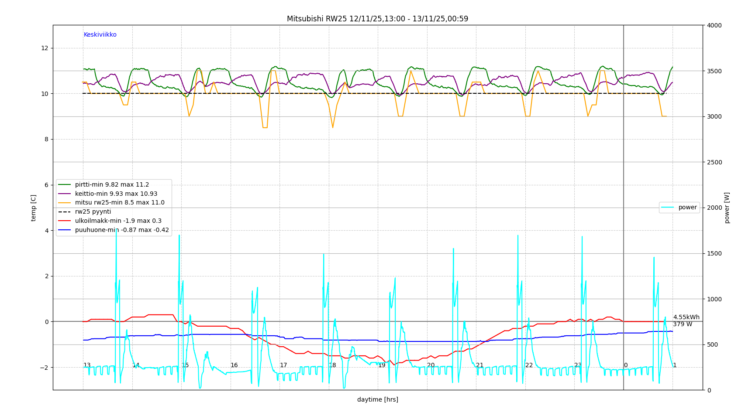The image size is (745, 416).
Task: Click the 'puuhuone-min -0.87 max -0.42' legend text
Action: (x=122, y=230)
